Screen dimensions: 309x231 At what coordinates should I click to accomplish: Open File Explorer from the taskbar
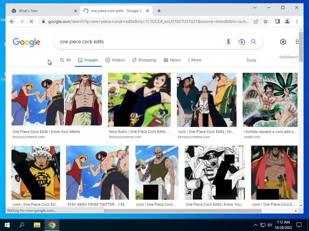(37, 225)
